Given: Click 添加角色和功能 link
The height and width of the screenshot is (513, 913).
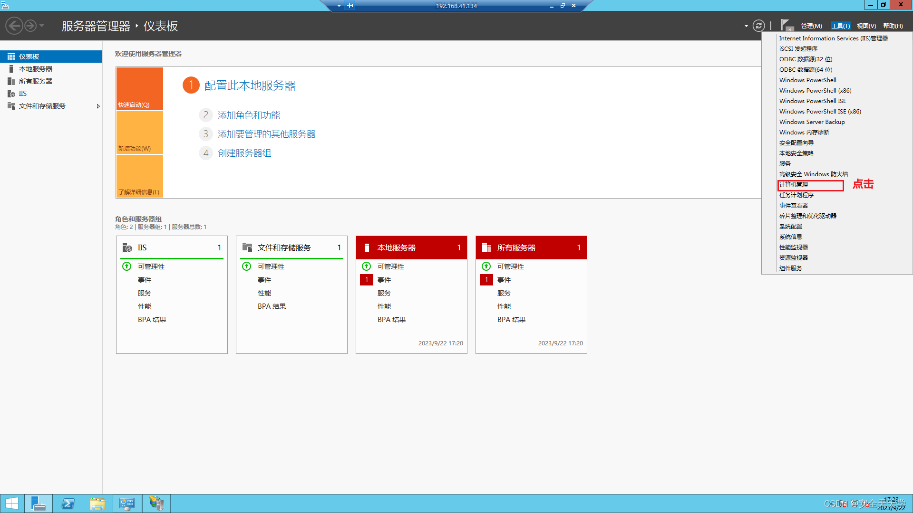Looking at the screenshot, I should [249, 115].
